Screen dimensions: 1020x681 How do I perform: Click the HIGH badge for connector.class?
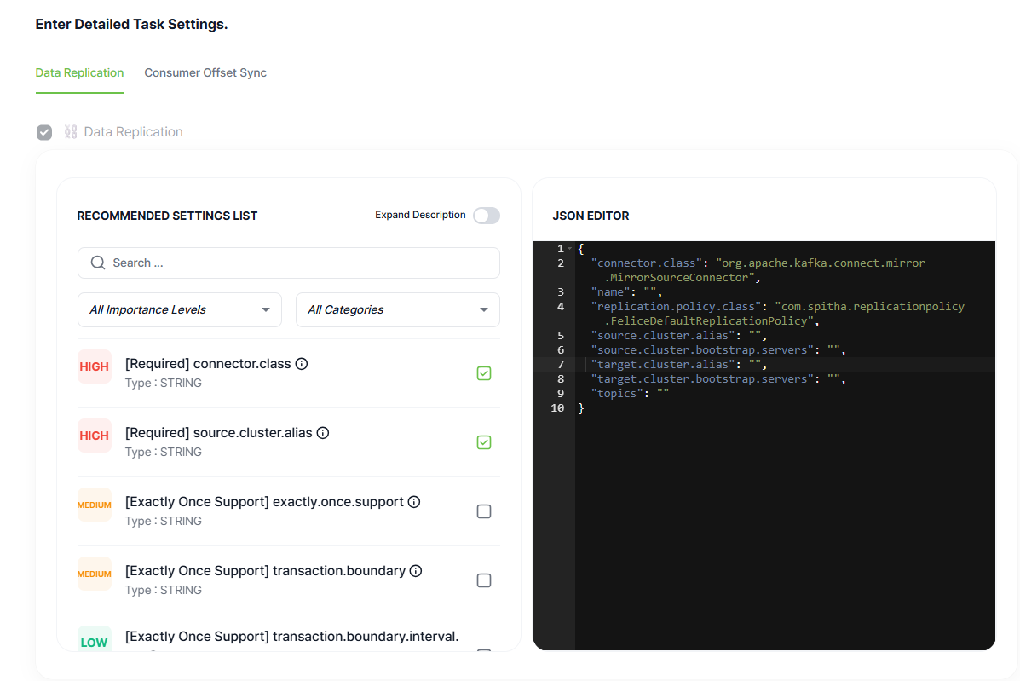tap(94, 366)
